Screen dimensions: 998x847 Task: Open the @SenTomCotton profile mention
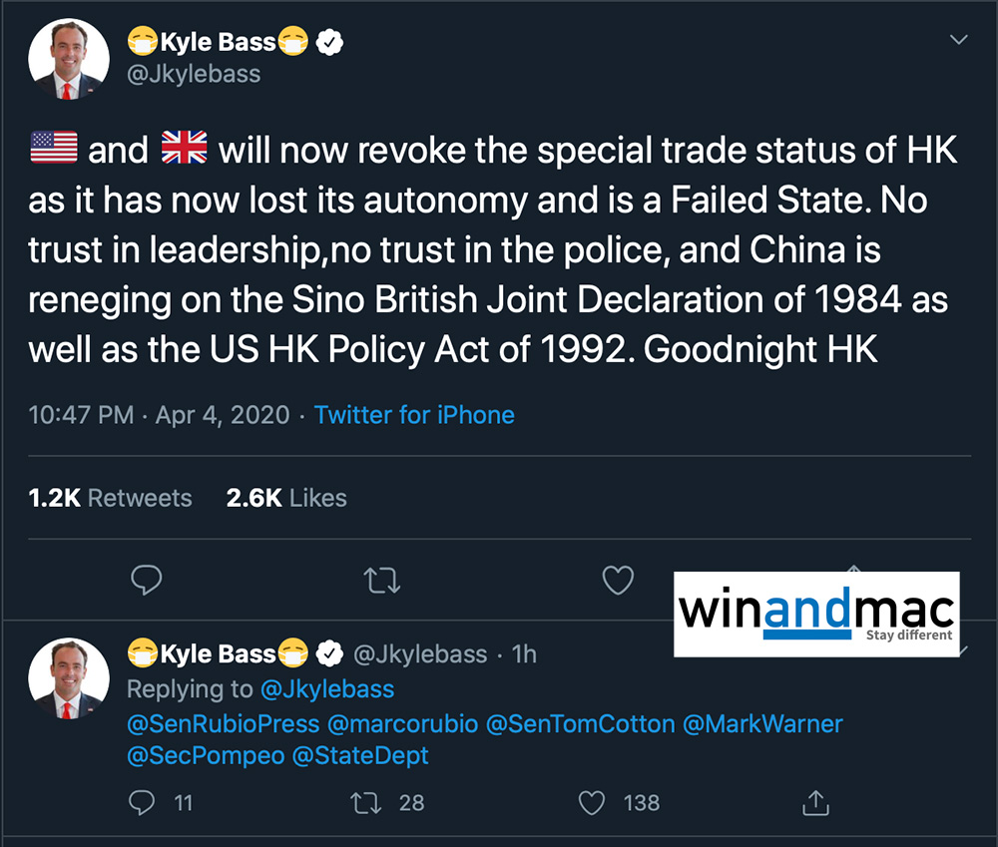[x=580, y=723]
